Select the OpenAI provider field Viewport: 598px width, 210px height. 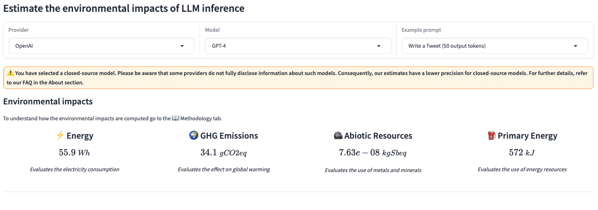(x=102, y=46)
